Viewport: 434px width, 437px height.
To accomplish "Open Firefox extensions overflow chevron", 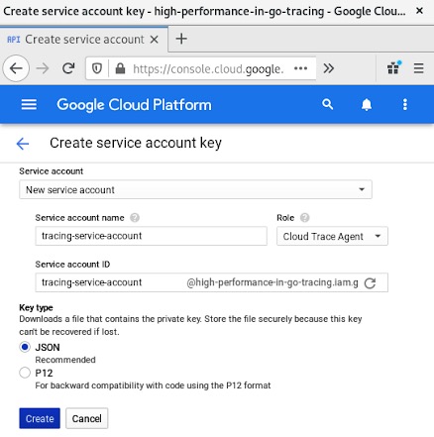I will pyautogui.click(x=329, y=68).
